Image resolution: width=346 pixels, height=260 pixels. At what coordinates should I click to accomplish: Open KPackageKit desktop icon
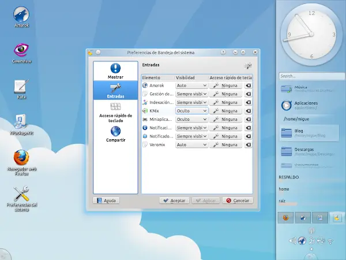click(x=21, y=124)
